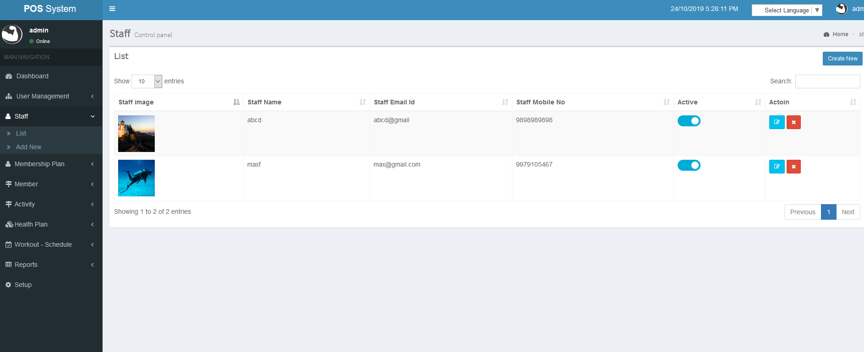Click the Showing 1 to 2 of 2 entries text
Image resolution: width=864 pixels, height=352 pixels.
coord(152,211)
